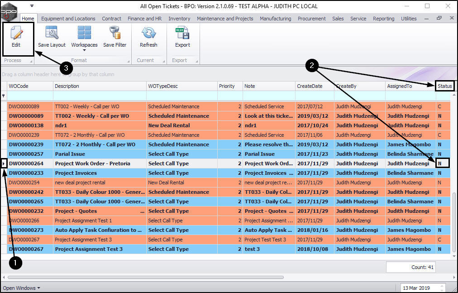Click the Description filter row cell
Screen dimensions: 458x293
pyautogui.click(x=100, y=96)
